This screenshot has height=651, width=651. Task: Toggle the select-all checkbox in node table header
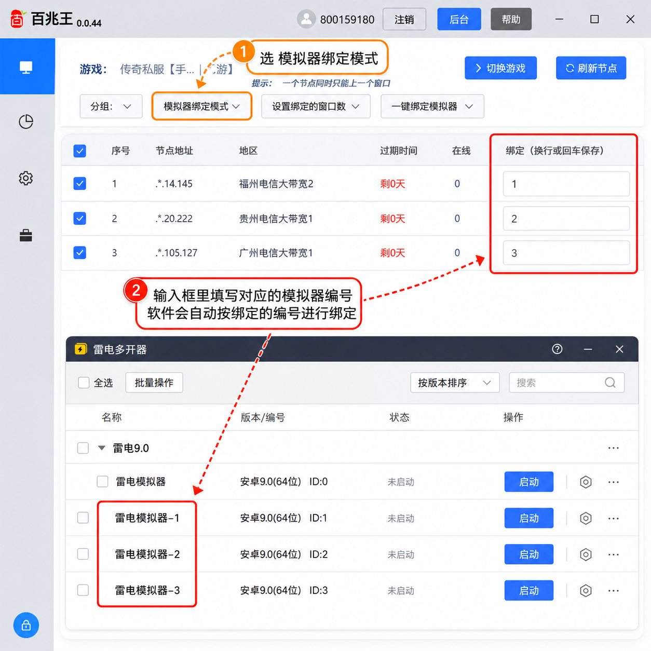(79, 151)
